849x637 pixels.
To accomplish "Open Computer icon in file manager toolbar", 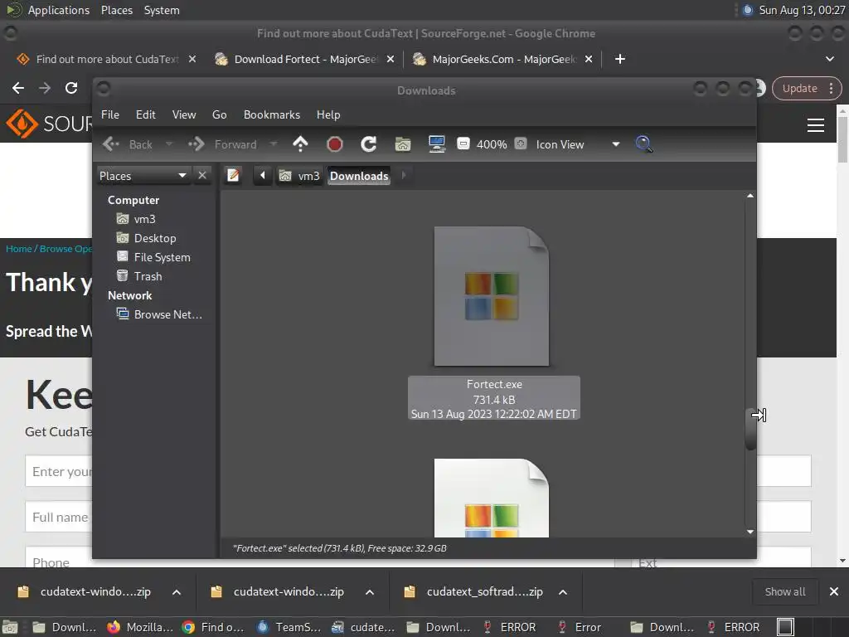I will 437,144.
